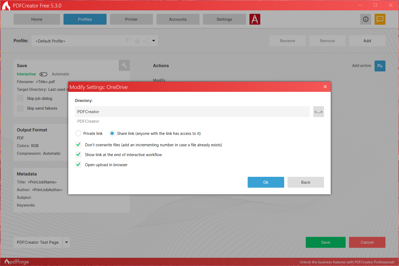
Task: Close the OneDrive settings dialog
Action: coord(325,87)
